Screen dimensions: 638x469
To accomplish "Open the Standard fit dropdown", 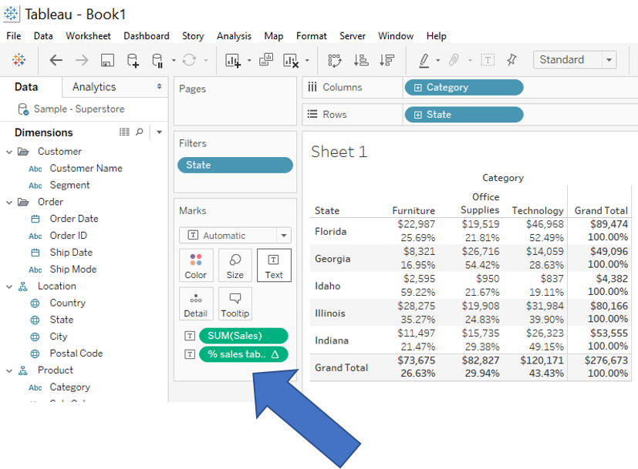I will point(575,60).
